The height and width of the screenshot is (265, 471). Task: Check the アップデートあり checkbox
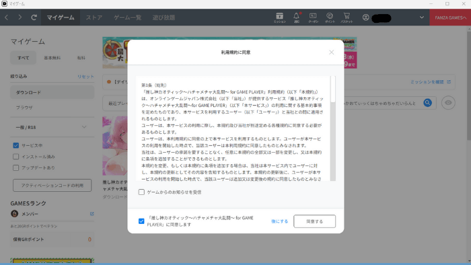(x=16, y=167)
